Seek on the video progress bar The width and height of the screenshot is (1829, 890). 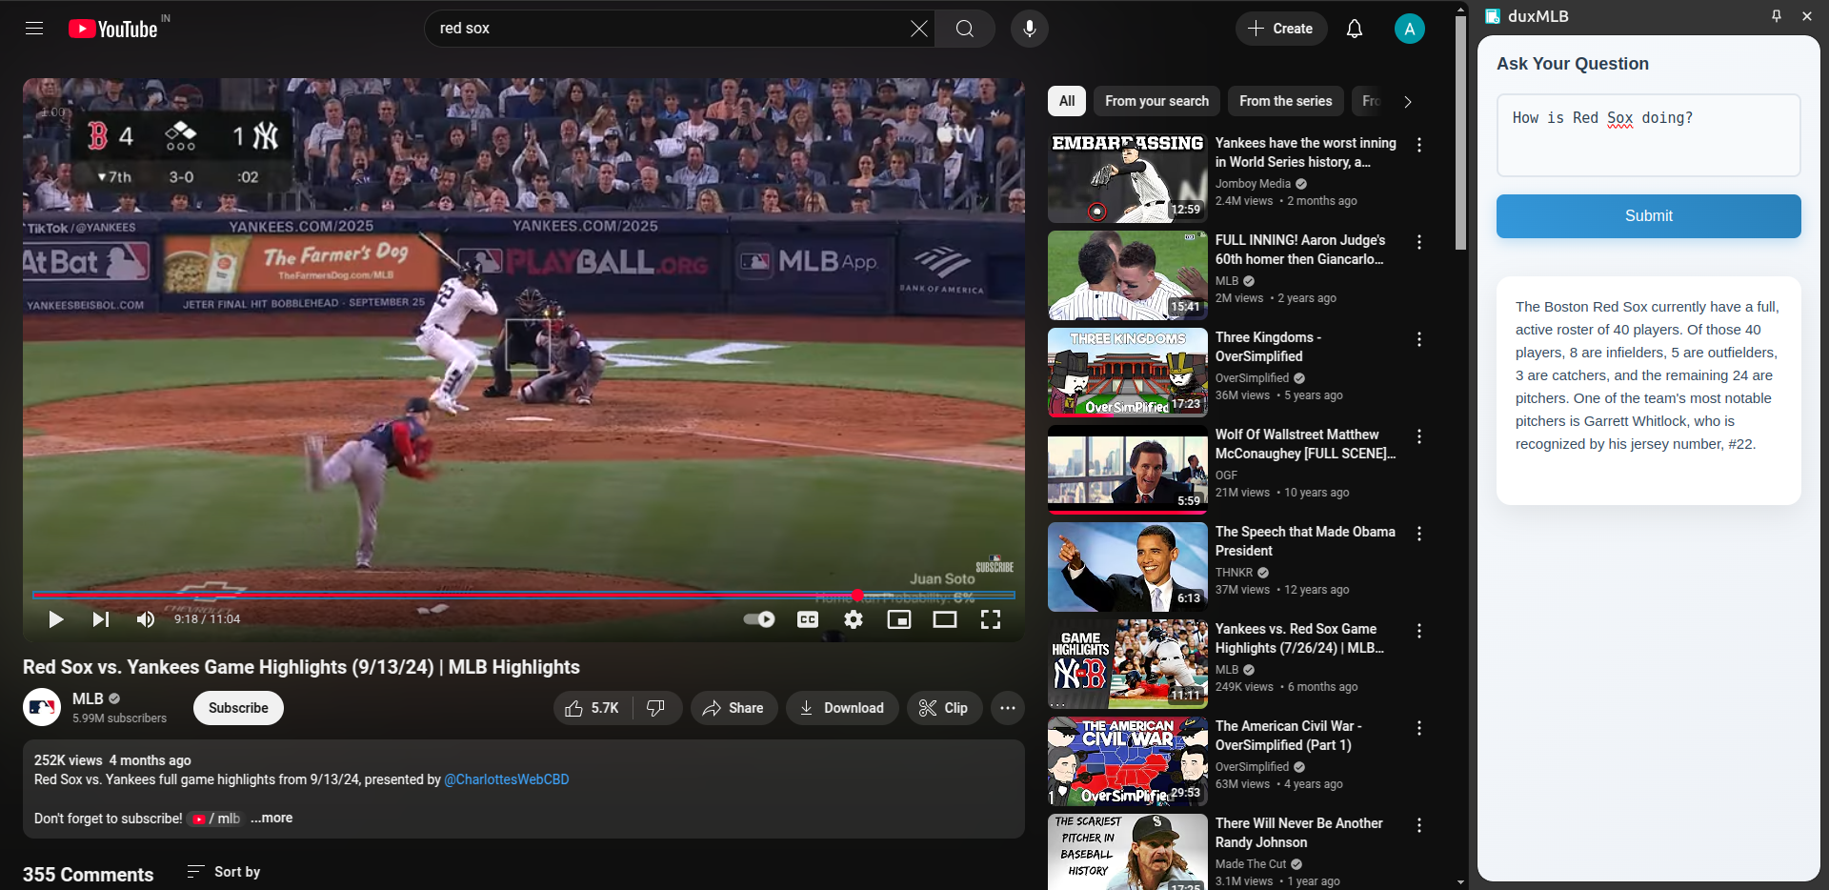523,596
